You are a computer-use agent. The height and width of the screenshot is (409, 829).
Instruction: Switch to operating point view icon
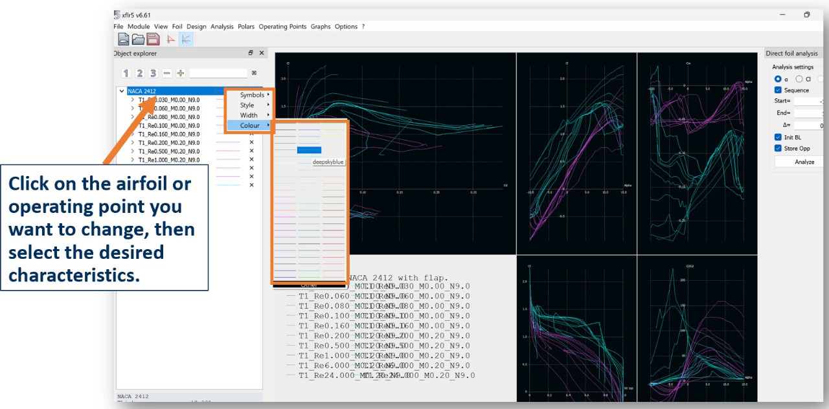click(171, 39)
